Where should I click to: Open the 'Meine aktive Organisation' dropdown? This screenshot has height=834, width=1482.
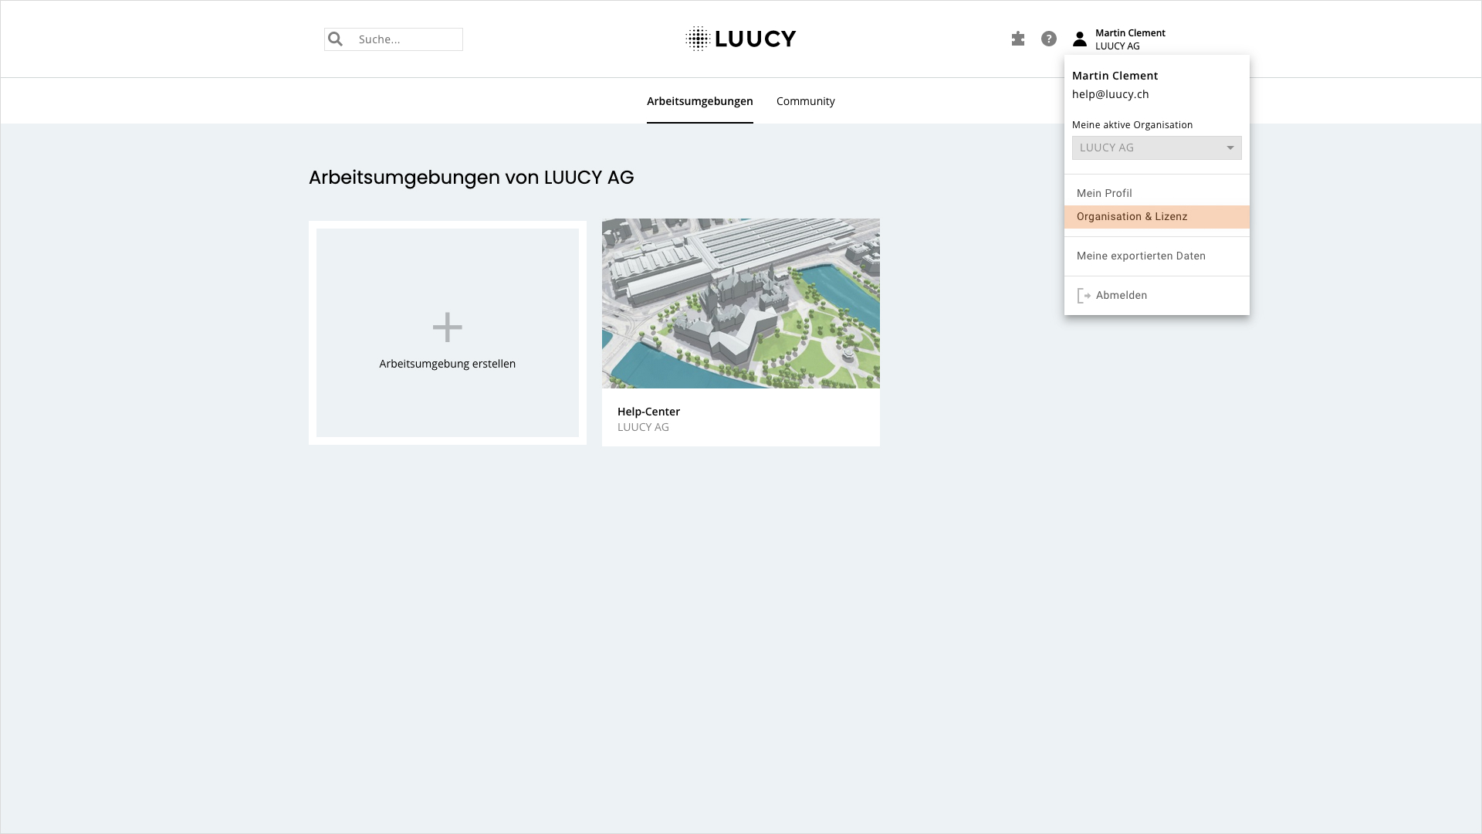click(1156, 147)
